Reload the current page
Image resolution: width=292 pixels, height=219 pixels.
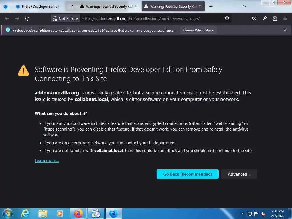(x=27, y=19)
